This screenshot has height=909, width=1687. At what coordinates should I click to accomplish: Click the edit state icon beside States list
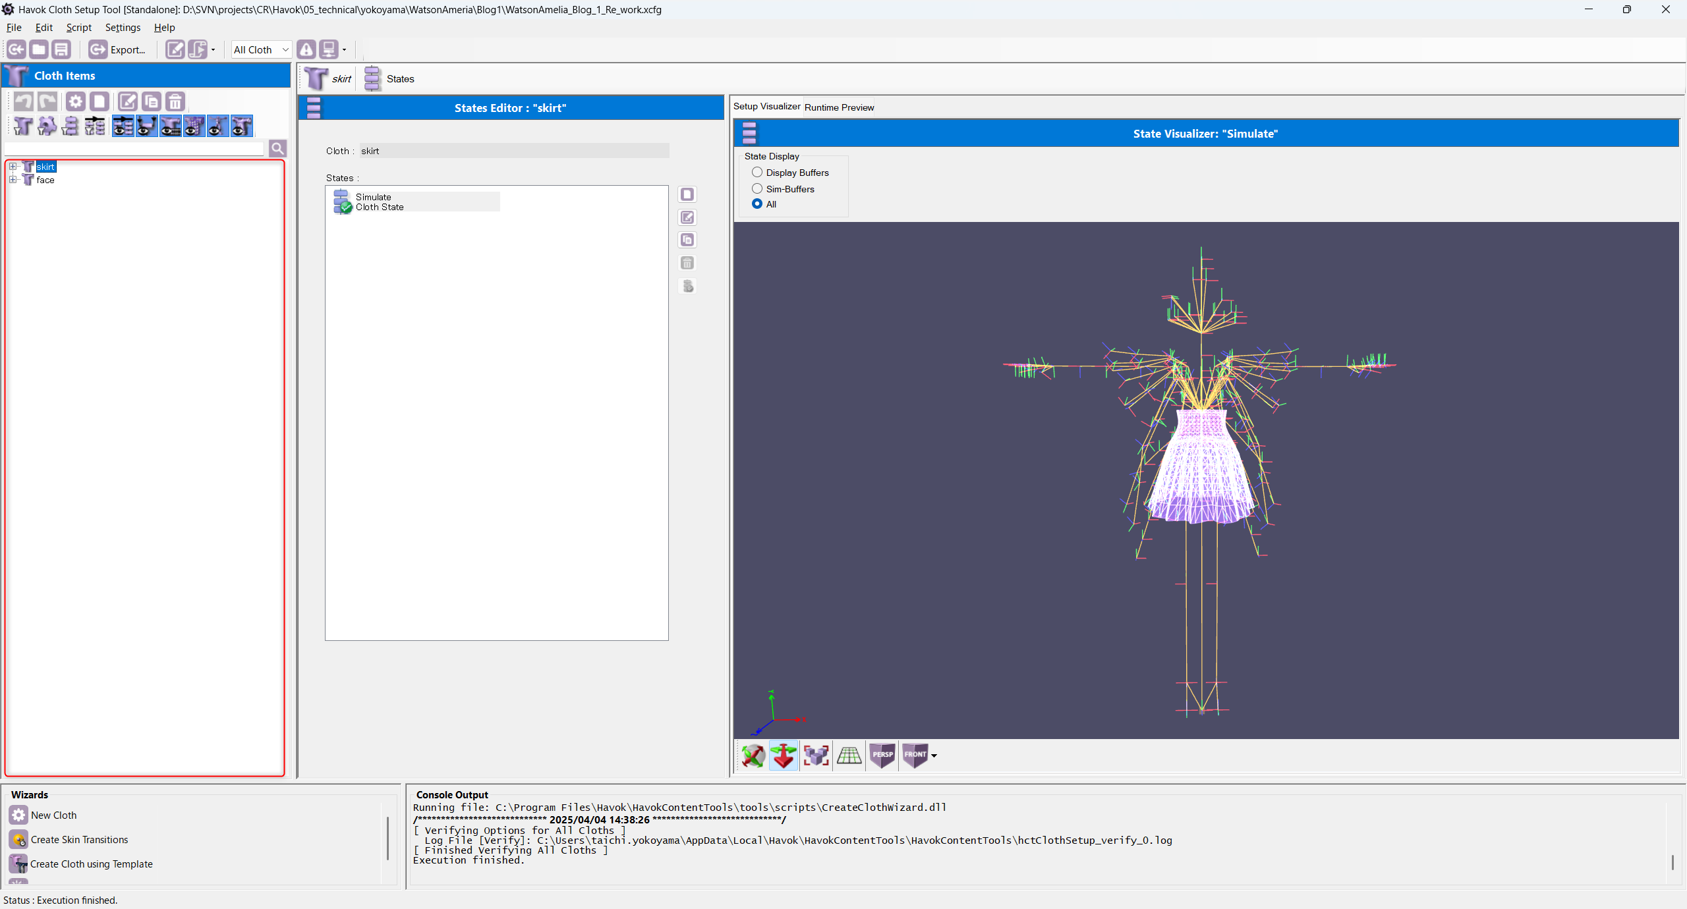click(687, 217)
